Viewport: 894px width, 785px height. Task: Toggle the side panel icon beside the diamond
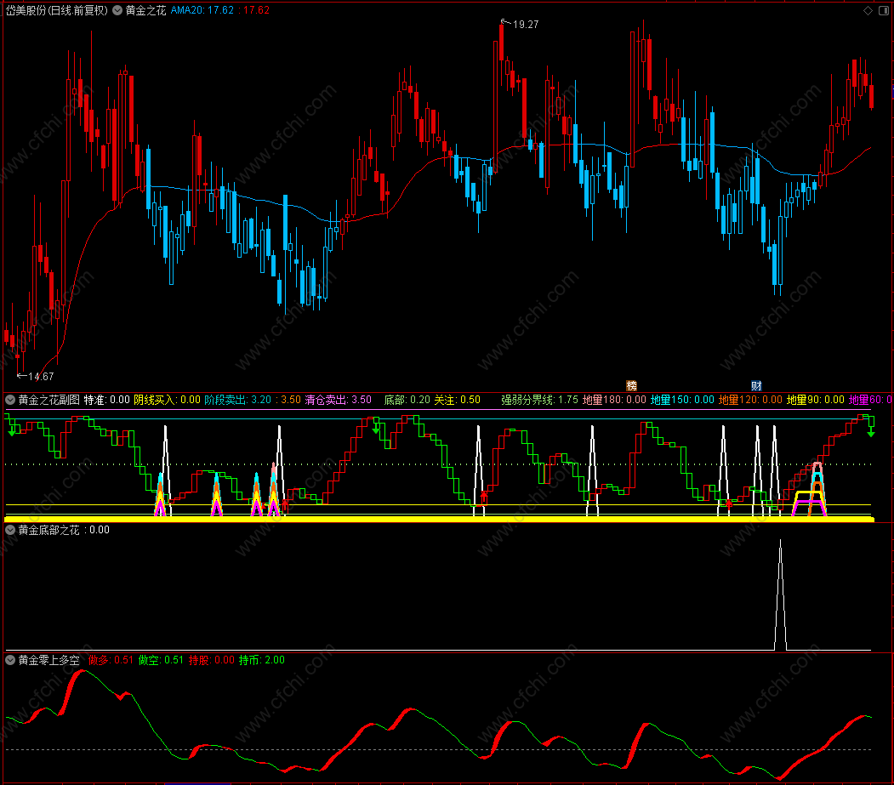click(x=884, y=11)
